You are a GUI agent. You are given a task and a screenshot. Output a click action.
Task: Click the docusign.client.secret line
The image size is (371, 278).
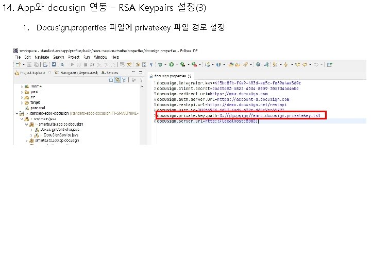click(228, 89)
